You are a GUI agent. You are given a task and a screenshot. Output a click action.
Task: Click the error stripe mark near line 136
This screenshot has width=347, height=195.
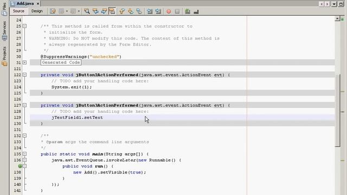point(343,160)
